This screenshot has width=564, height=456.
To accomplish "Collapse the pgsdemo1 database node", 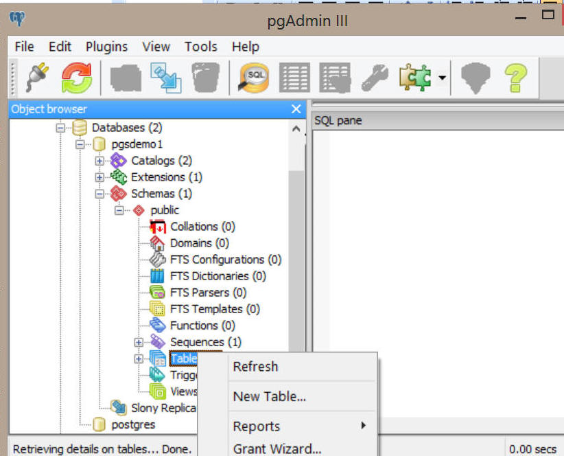I will click(x=80, y=144).
